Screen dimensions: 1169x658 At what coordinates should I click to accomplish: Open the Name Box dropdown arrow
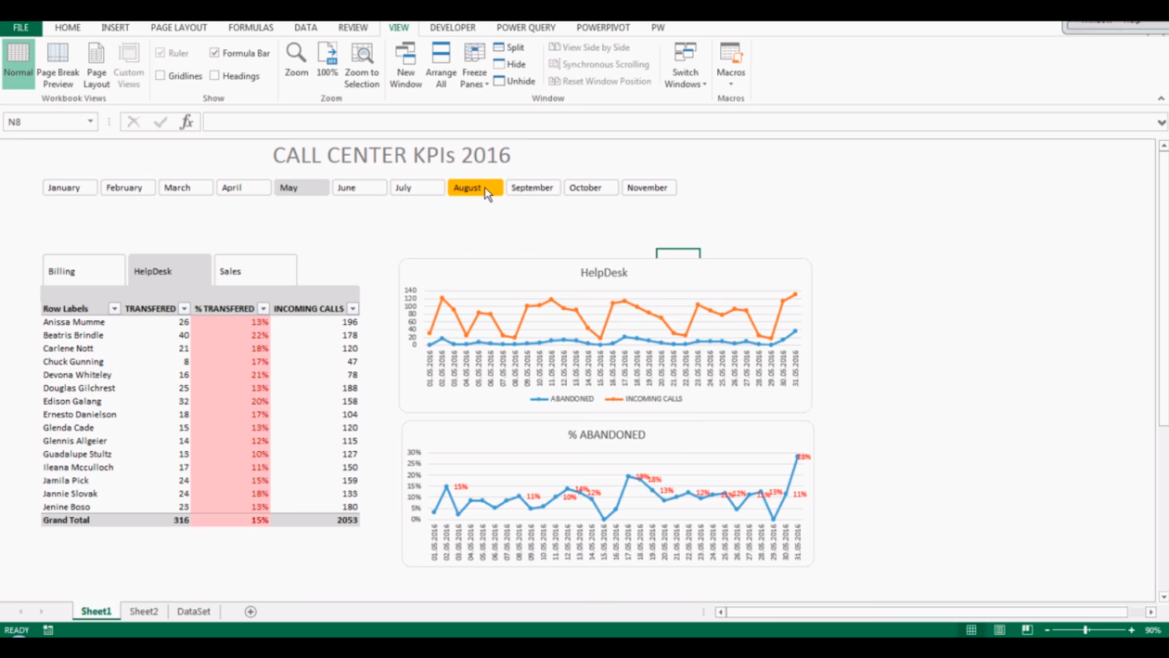[x=90, y=122]
